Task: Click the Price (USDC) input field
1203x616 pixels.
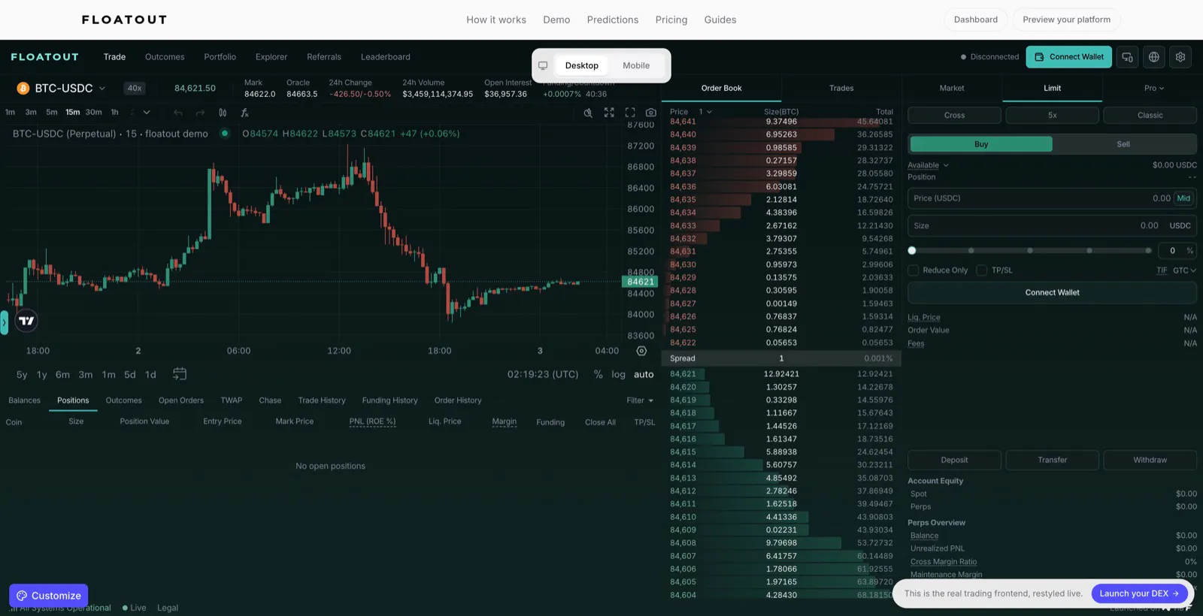Action: click(x=1052, y=198)
